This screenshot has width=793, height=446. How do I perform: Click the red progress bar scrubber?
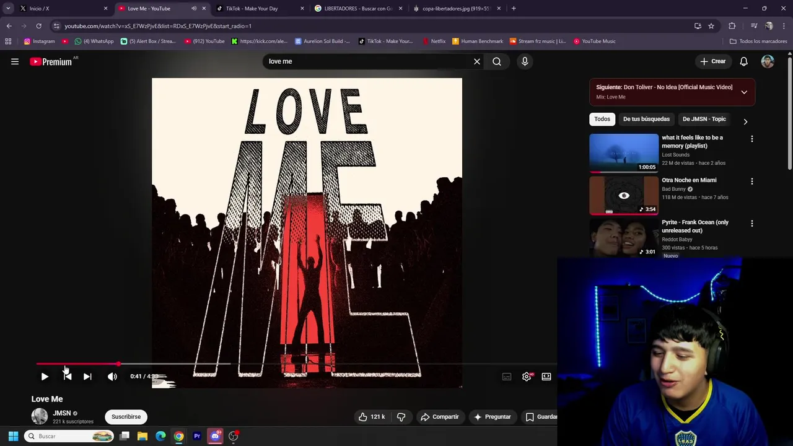coord(118,364)
